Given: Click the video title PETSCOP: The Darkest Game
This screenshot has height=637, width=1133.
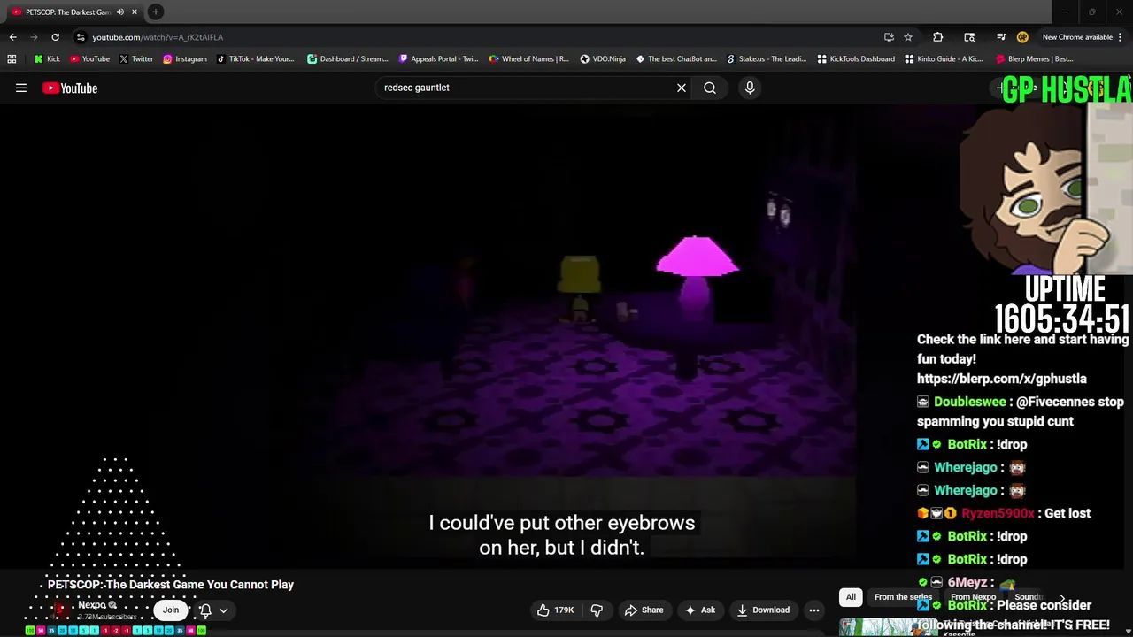Looking at the screenshot, I should point(171,585).
